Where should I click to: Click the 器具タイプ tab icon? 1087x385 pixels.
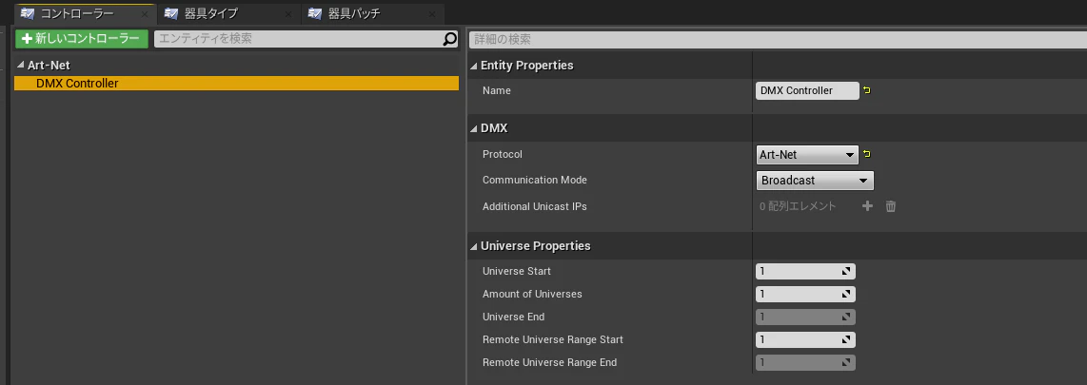coord(172,14)
